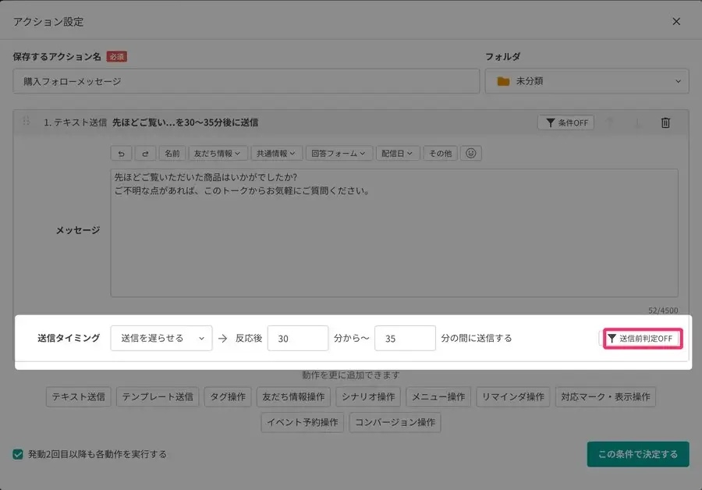The width and height of the screenshot is (702, 490).
Task: Open the 回答フォーム dropdown
Action: click(x=339, y=153)
